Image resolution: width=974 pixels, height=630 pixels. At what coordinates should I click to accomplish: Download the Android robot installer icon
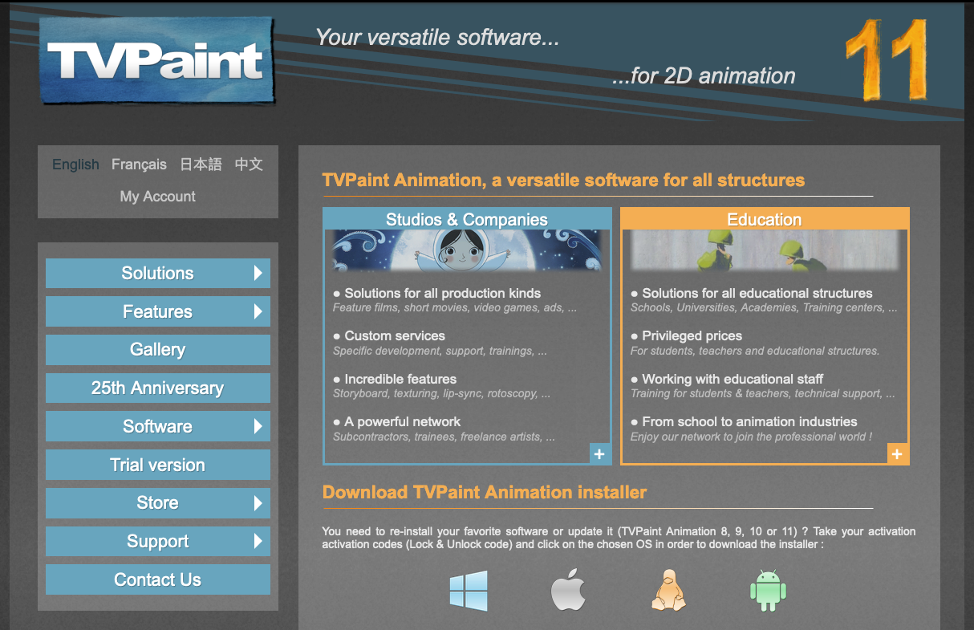768,591
